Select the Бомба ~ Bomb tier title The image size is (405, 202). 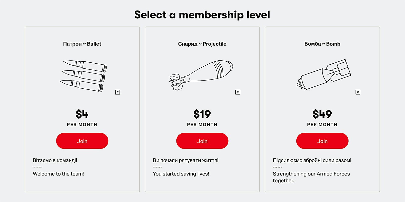(x=322, y=44)
